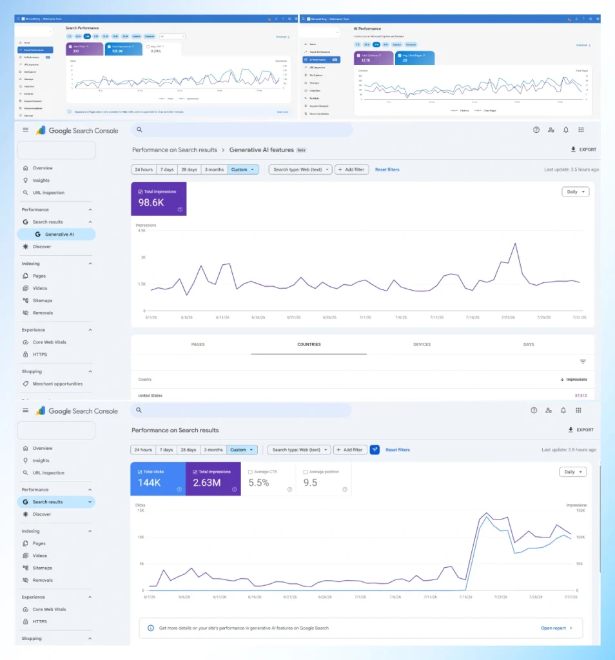This screenshot has height=660, width=615.
Task: Click help icon in Generative AI console header
Action: (536, 130)
